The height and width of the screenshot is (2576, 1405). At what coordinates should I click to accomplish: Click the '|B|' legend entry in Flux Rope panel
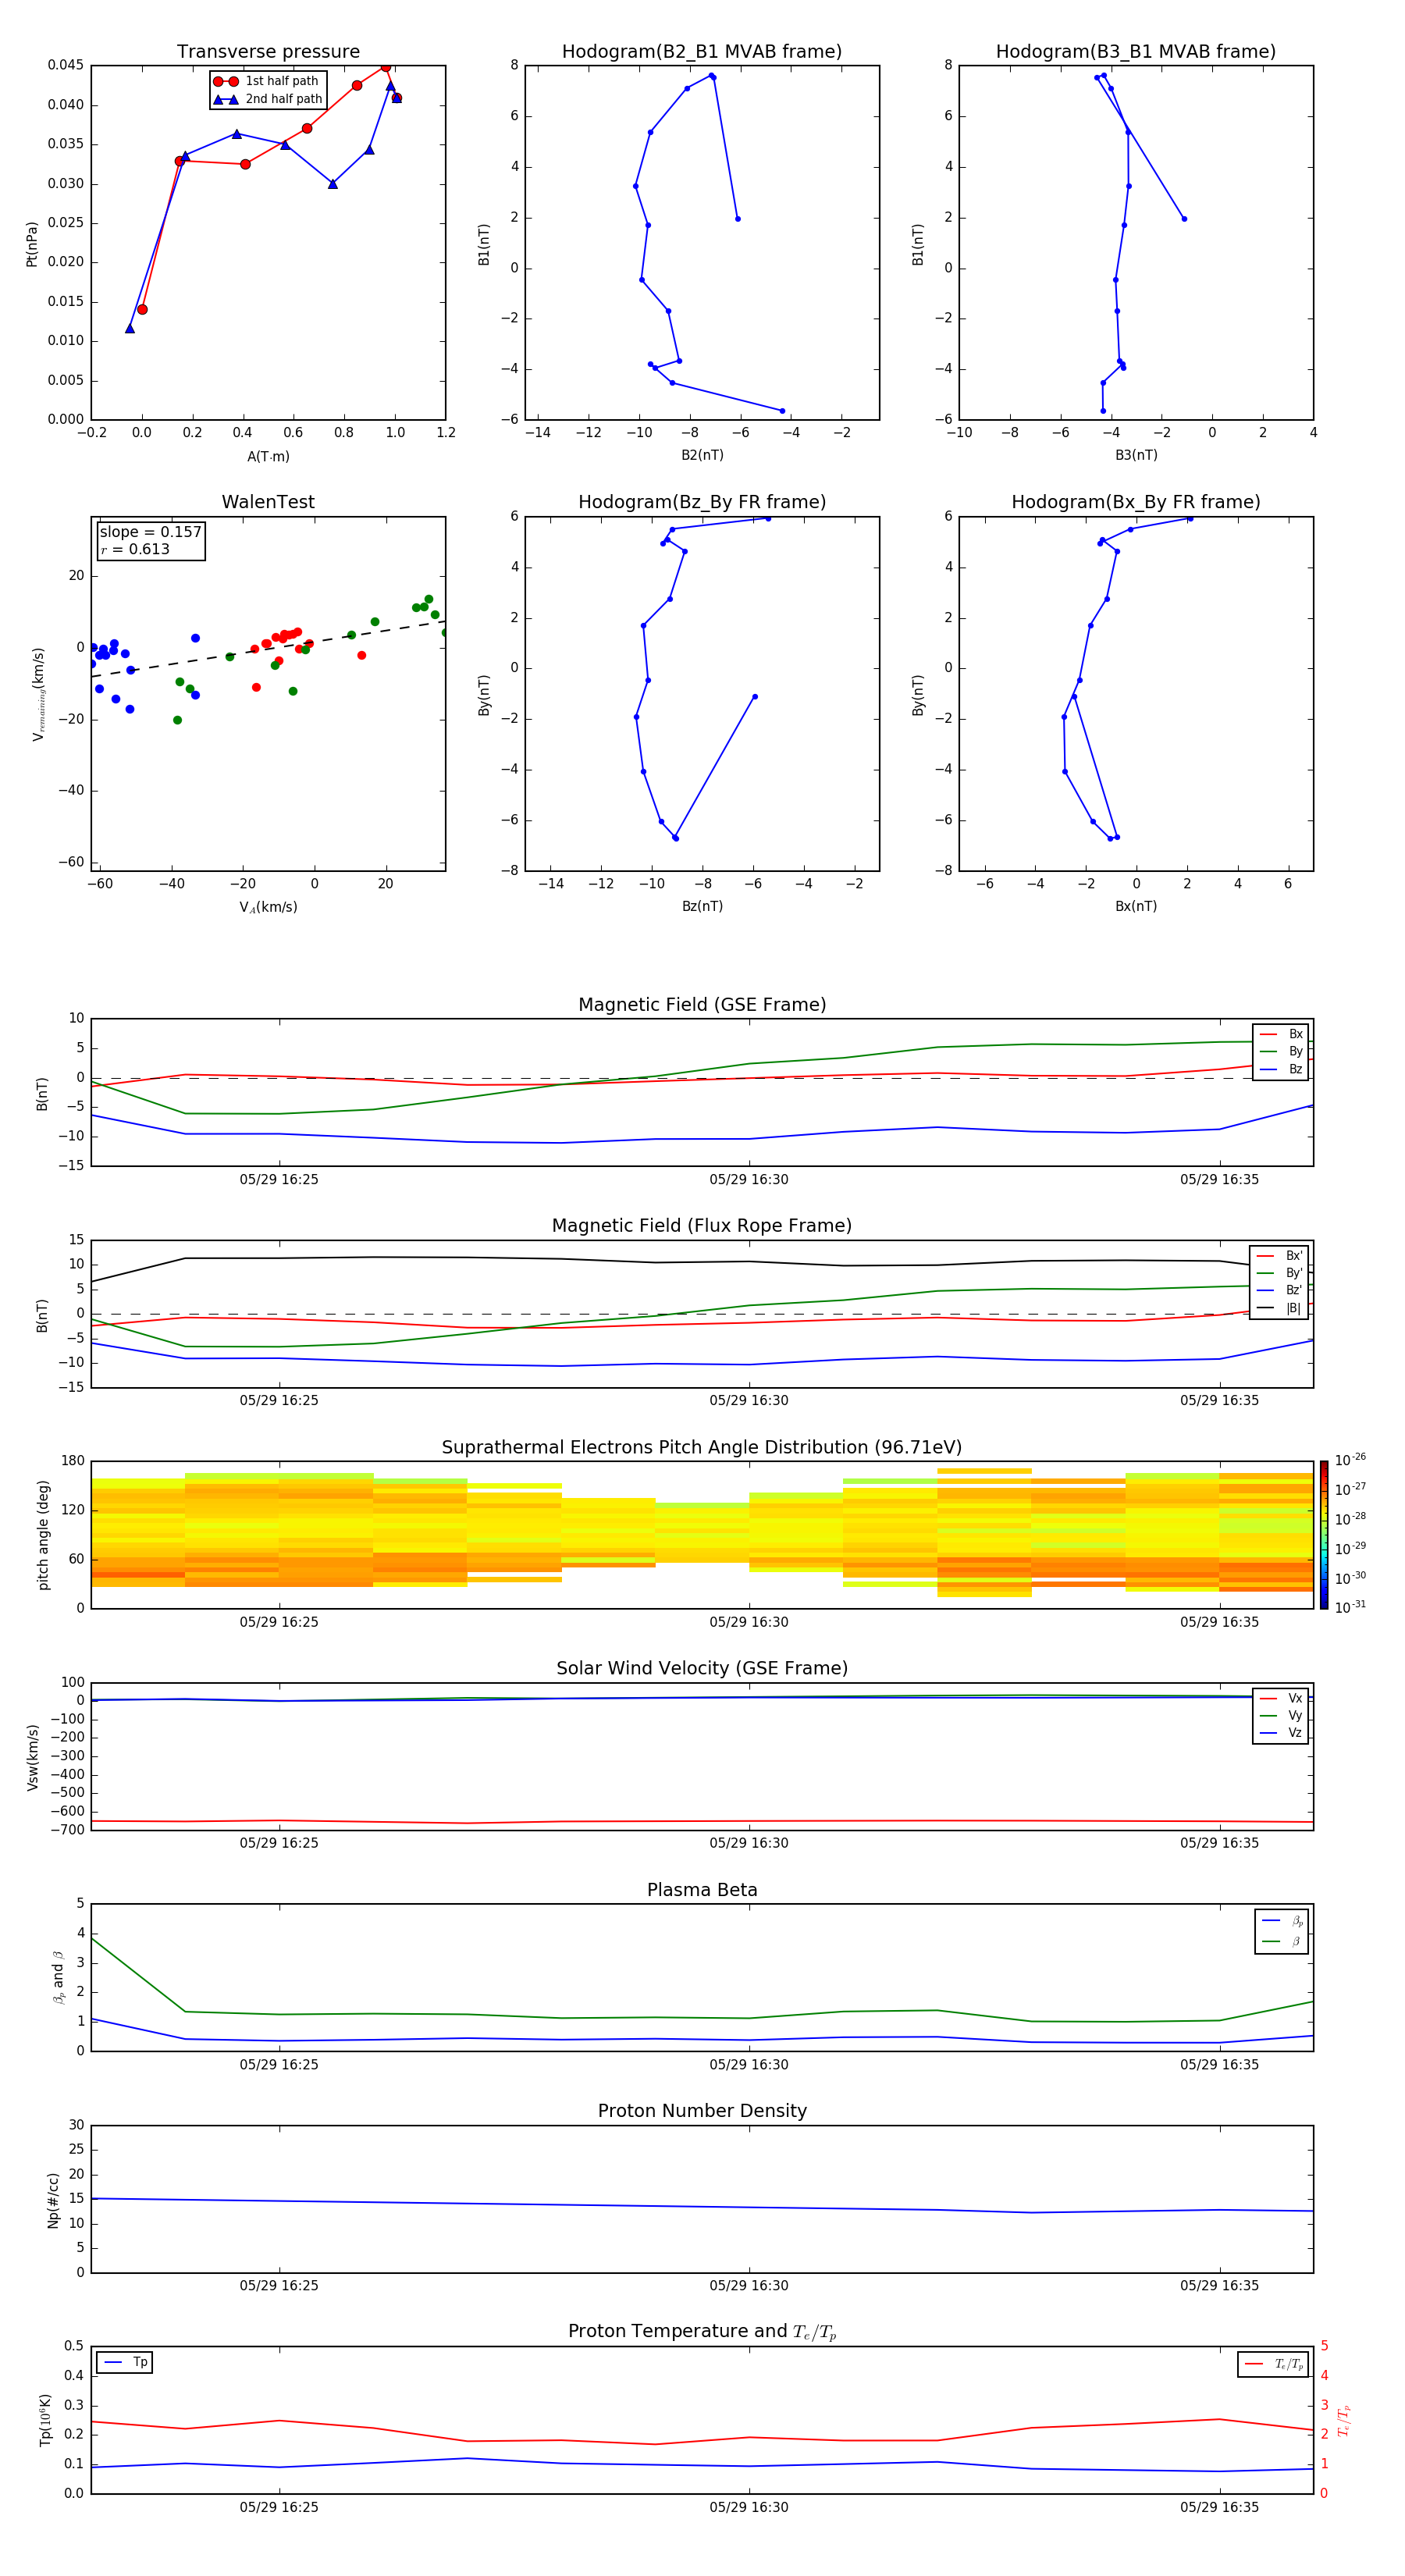coord(1279,1308)
